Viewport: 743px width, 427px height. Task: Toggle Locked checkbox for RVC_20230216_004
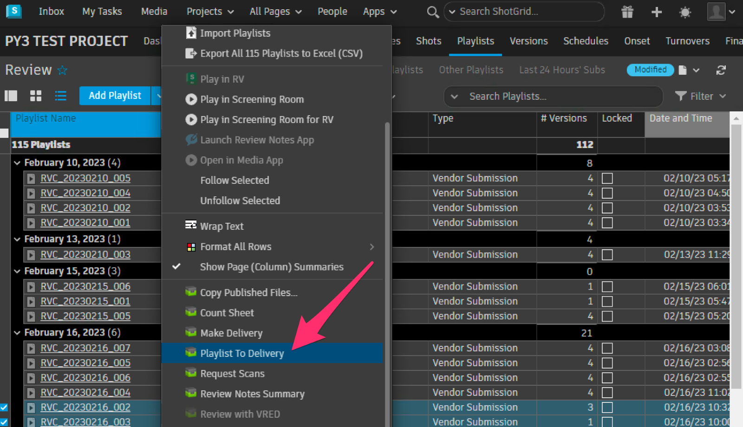(x=607, y=393)
